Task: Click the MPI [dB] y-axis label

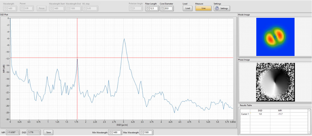Action: (x=4, y=69)
